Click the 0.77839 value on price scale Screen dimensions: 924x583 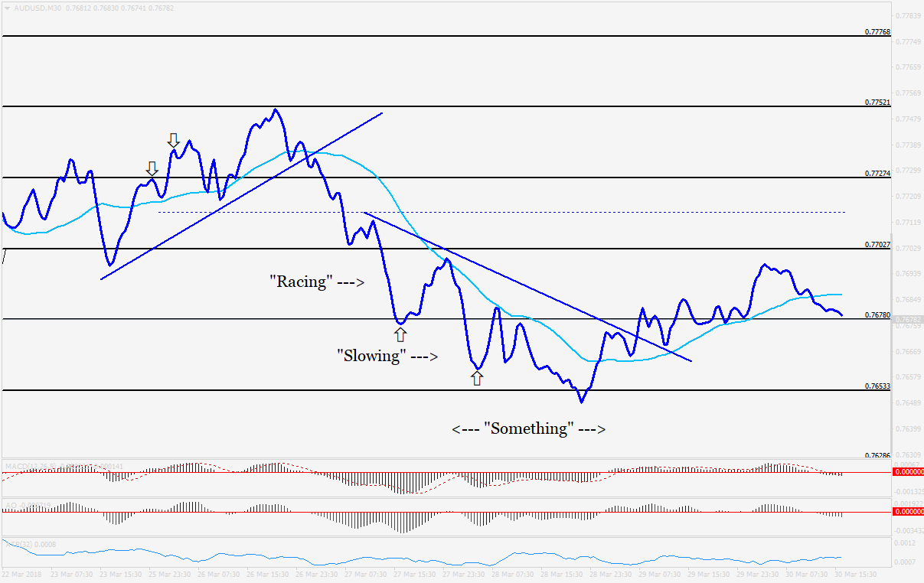(x=908, y=15)
